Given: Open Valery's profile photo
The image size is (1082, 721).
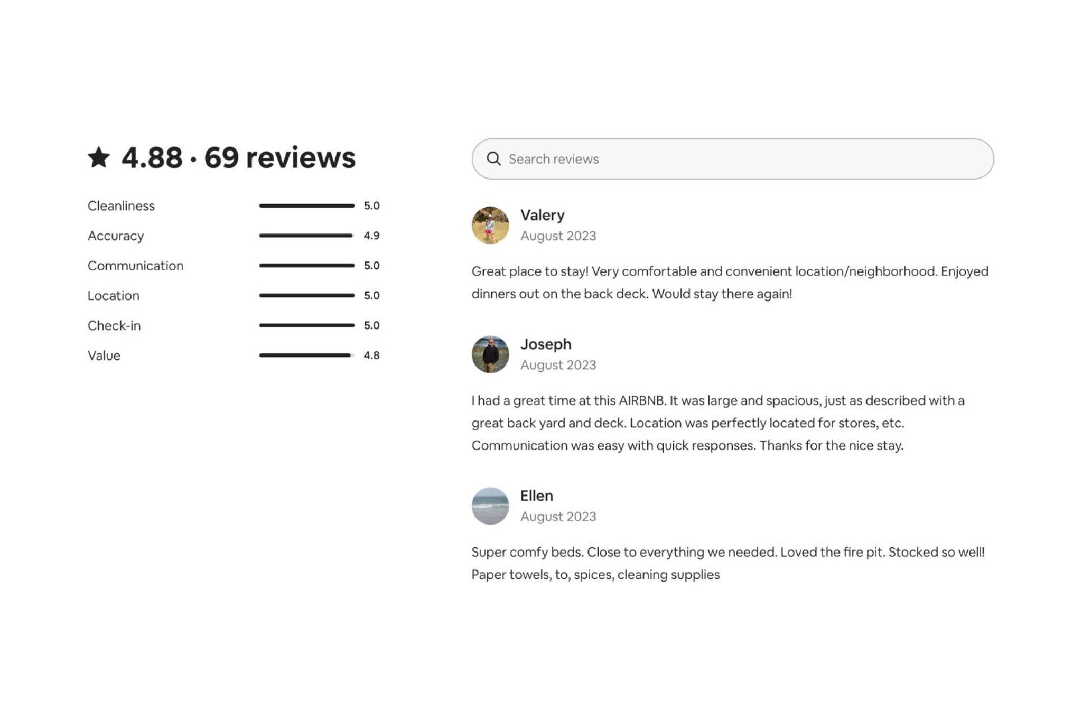Looking at the screenshot, I should point(490,225).
